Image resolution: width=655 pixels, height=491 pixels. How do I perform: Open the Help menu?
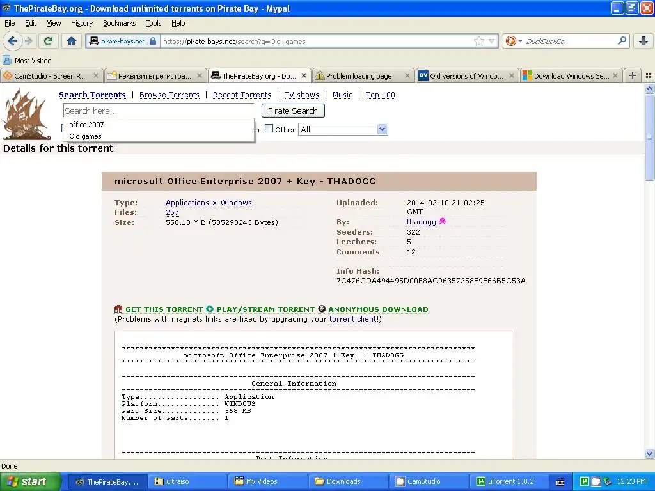[x=178, y=23]
